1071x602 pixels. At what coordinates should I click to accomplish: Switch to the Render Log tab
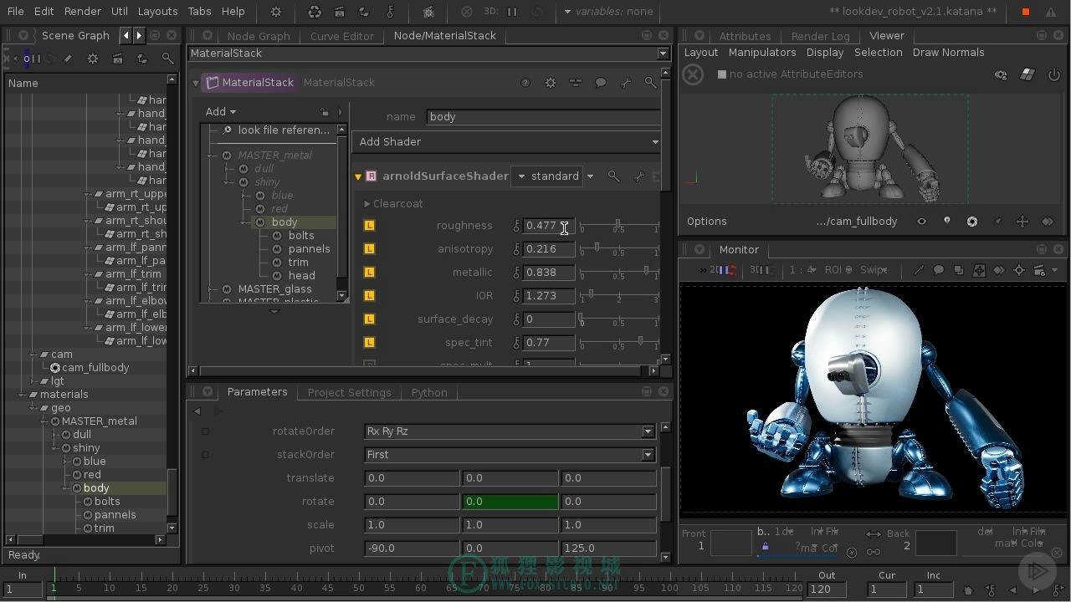pyautogui.click(x=820, y=36)
